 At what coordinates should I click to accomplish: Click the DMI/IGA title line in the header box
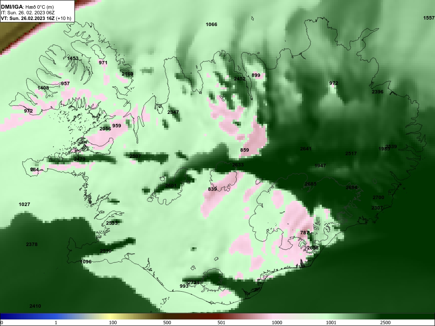(x=27, y=7)
